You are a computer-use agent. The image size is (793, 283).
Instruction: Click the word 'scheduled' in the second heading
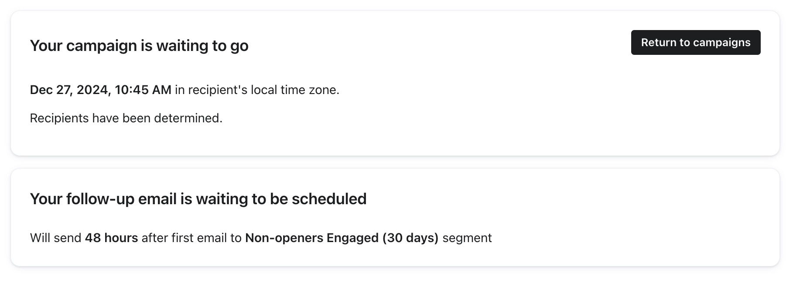click(x=330, y=199)
